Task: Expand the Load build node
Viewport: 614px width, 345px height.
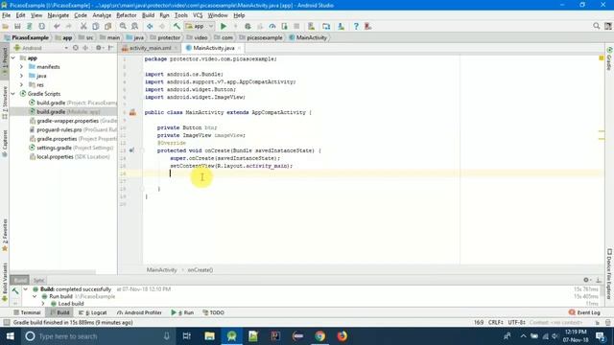Action: click(x=43, y=304)
